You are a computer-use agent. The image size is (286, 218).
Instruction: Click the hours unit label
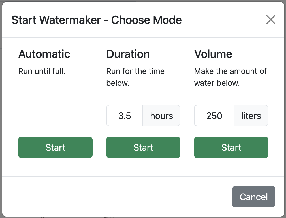(161, 116)
